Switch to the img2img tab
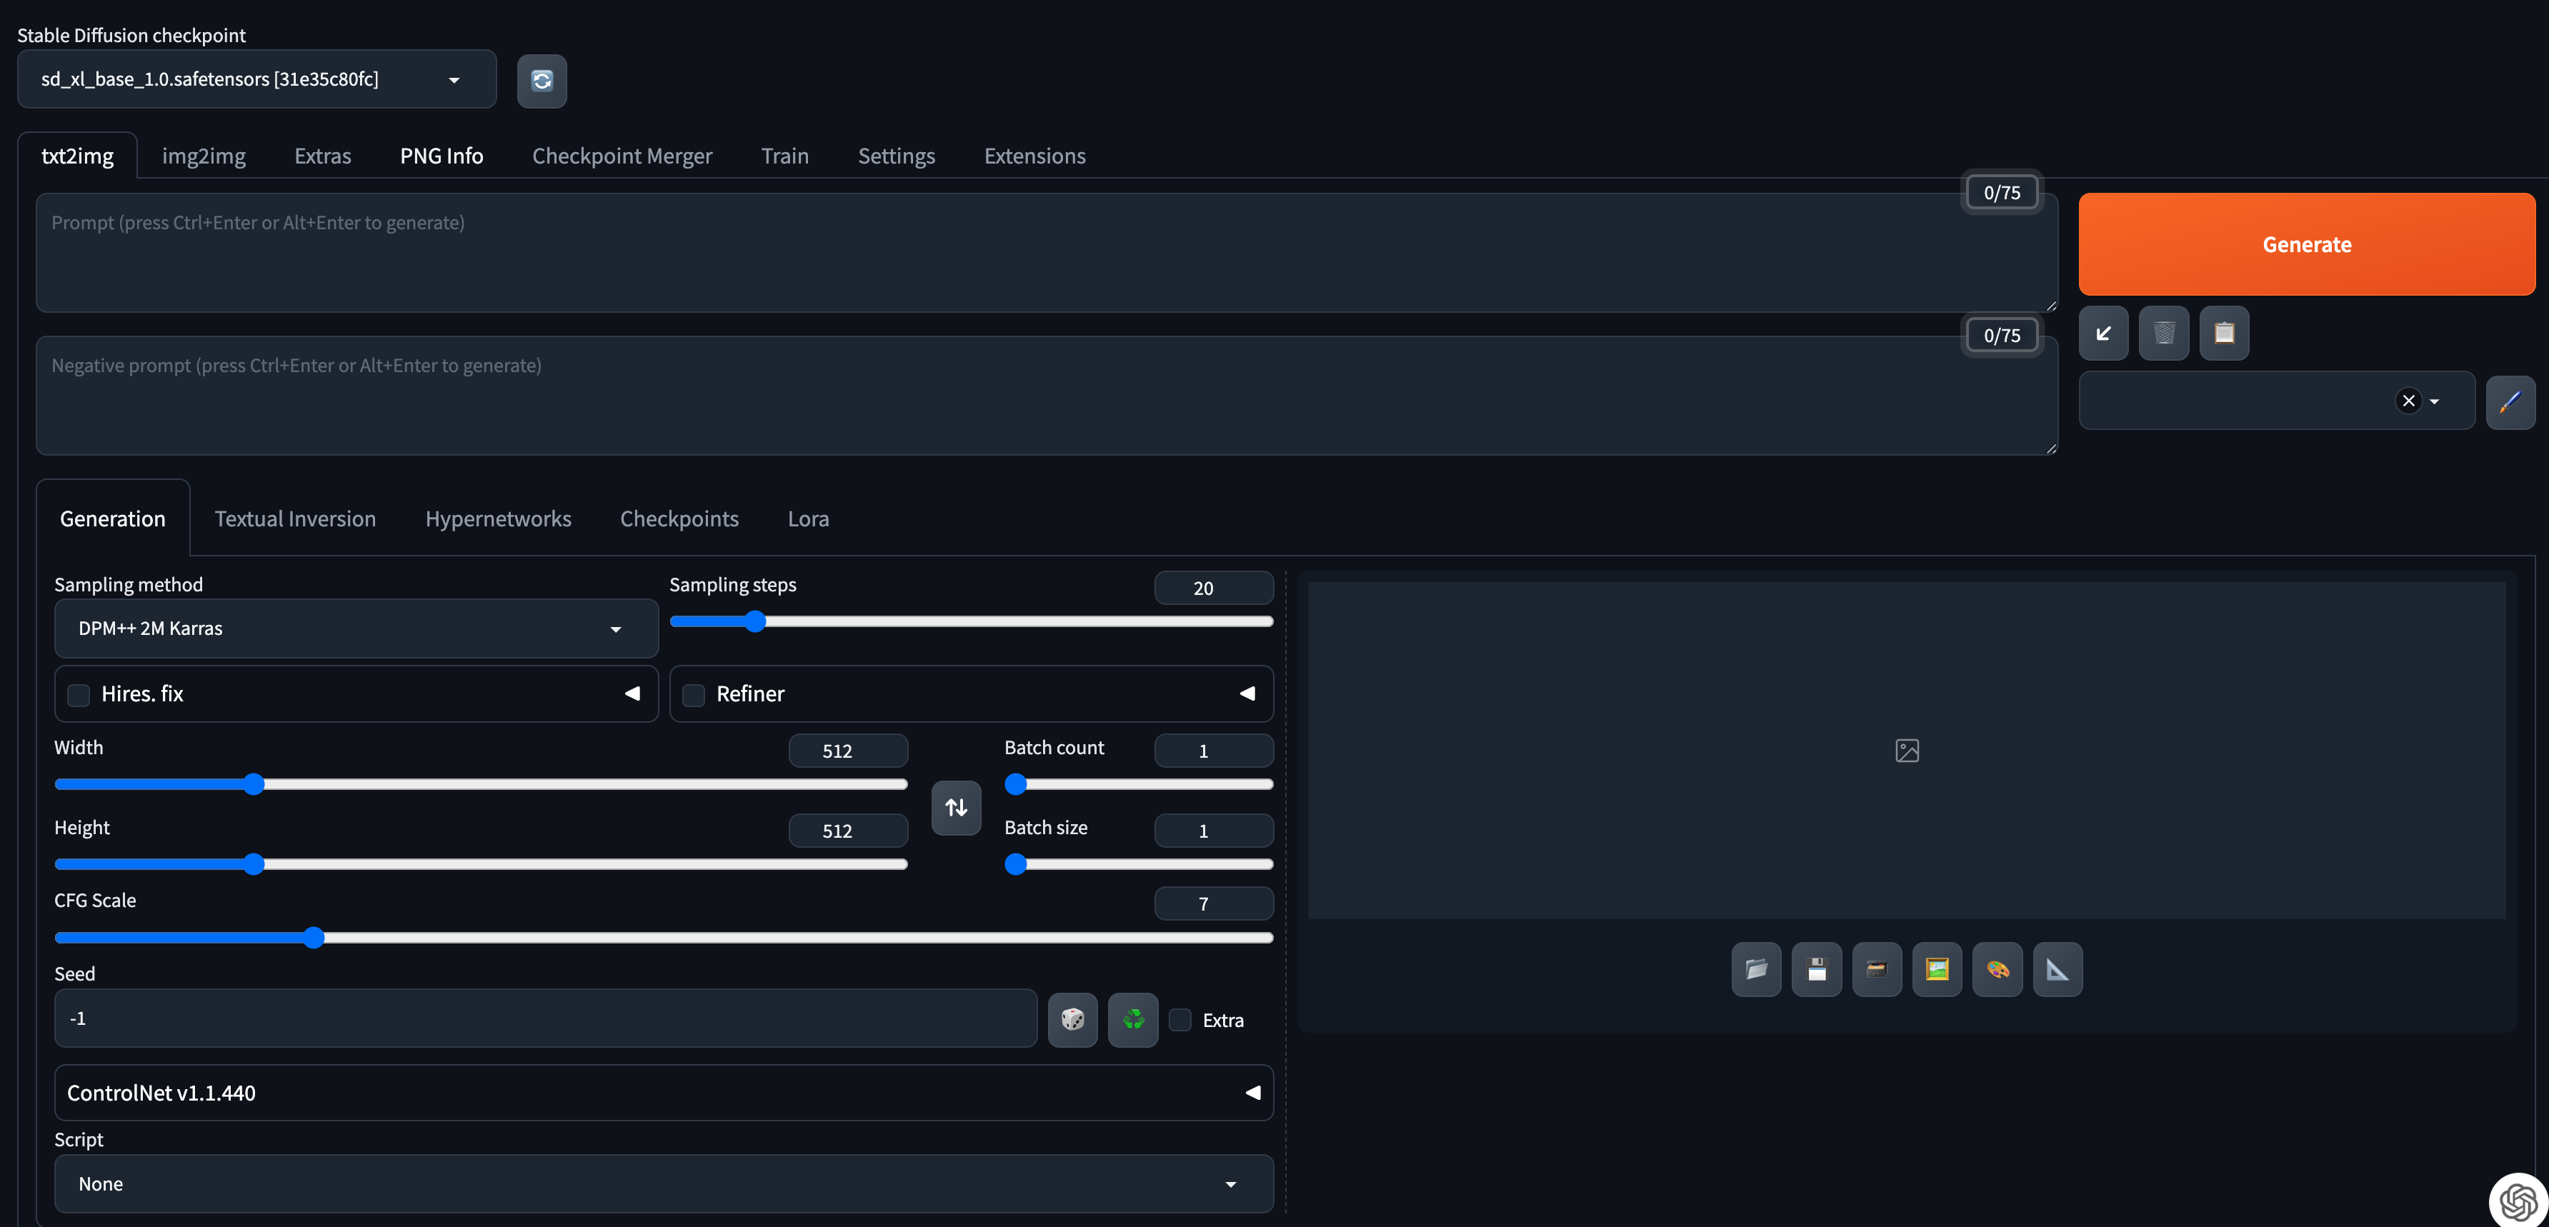 coord(203,156)
